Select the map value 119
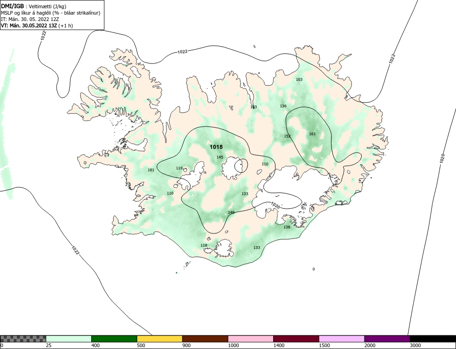This screenshot has height=349, width=456. pos(179,168)
